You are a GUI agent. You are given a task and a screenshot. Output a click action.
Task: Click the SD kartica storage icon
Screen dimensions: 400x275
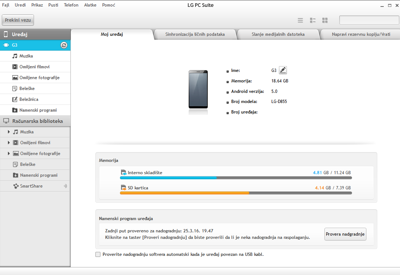(124, 188)
